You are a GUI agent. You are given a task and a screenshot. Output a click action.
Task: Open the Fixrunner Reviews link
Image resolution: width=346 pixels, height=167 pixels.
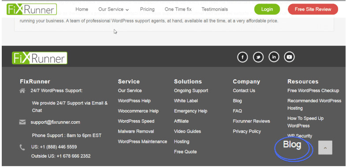(x=251, y=121)
